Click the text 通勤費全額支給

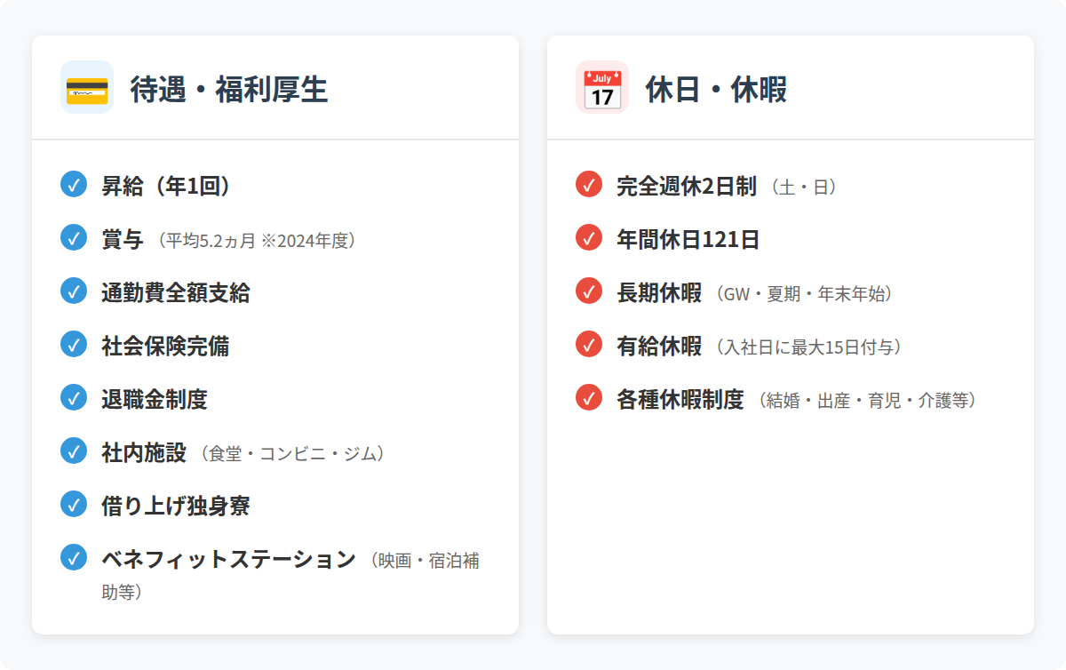pyautogui.click(x=176, y=293)
